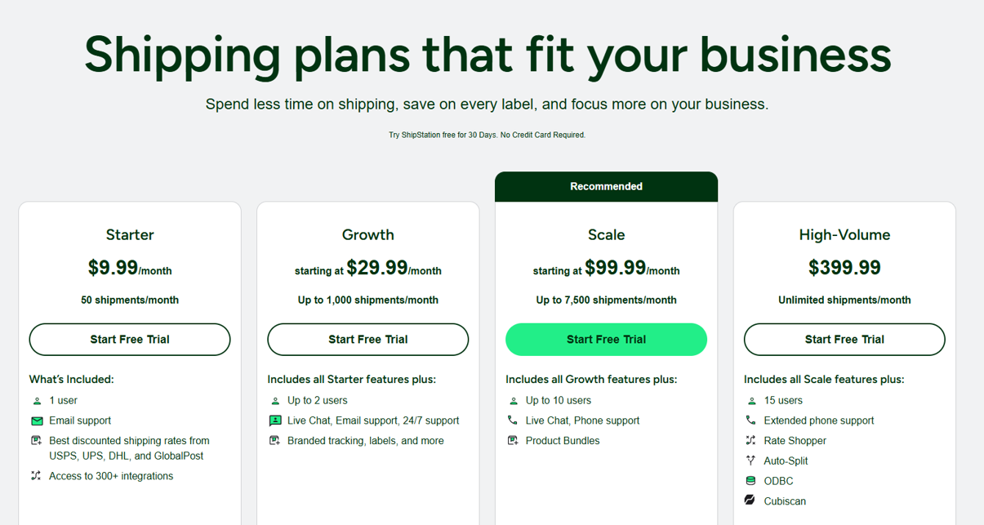Click the ODBC database icon
The height and width of the screenshot is (525, 984).
tap(751, 481)
